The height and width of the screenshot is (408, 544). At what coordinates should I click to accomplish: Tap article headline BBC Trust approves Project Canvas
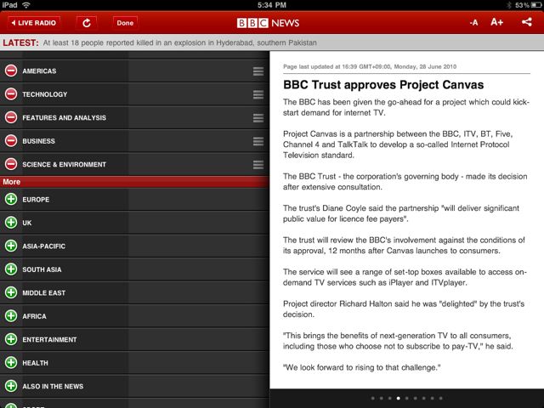point(383,85)
